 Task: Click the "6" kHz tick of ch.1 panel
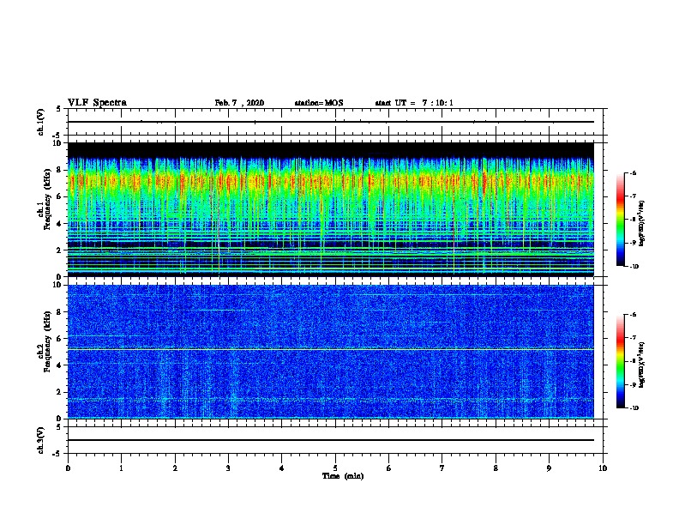tap(59, 196)
